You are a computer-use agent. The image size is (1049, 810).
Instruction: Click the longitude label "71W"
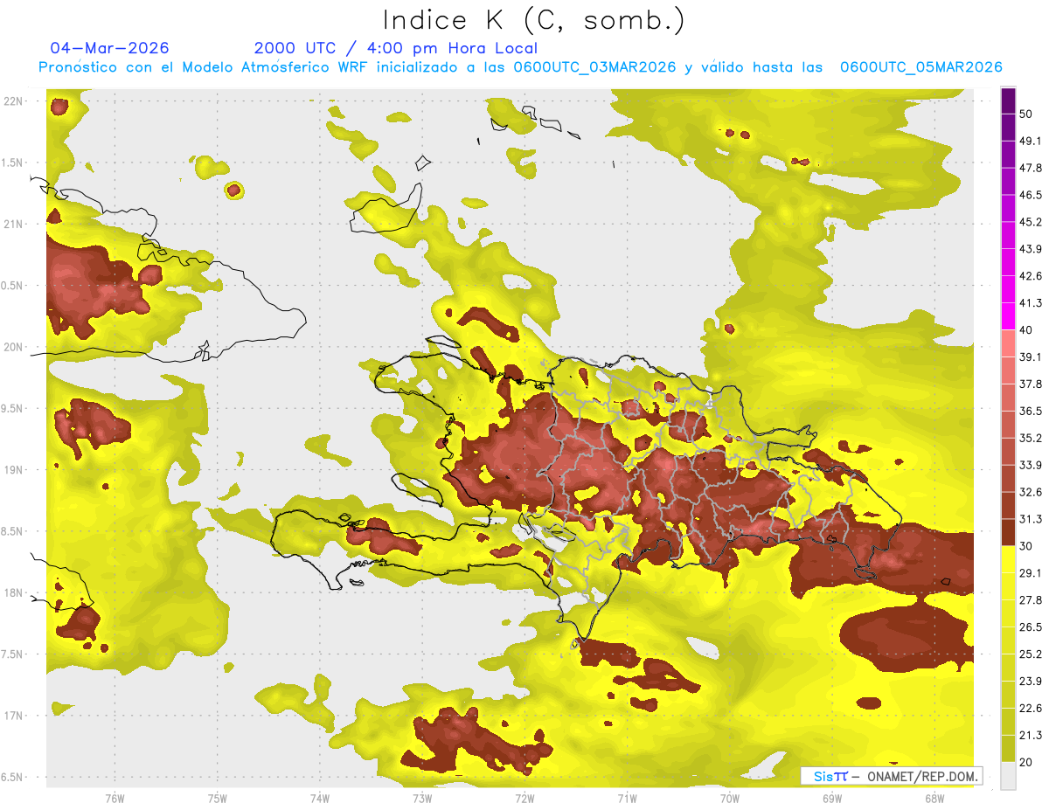point(627,799)
